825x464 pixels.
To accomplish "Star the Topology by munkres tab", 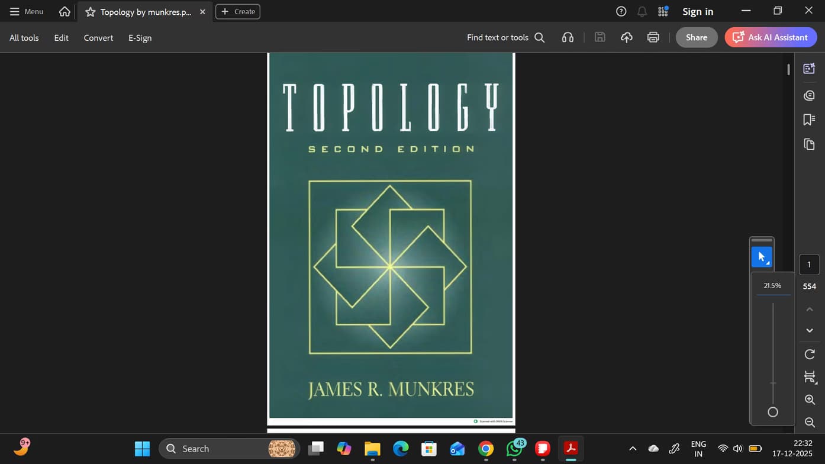I will tap(91, 12).
